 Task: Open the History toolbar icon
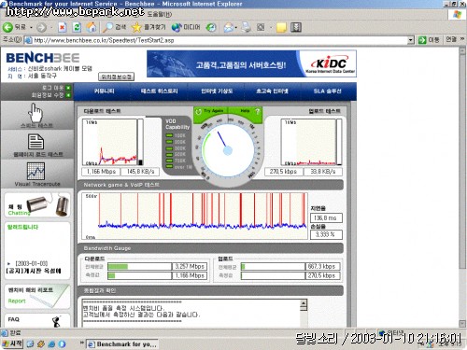pos(211,27)
